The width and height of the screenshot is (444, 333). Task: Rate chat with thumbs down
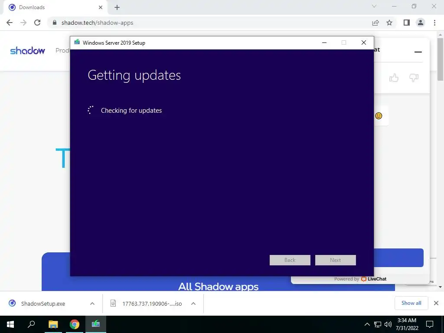click(x=414, y=77)
